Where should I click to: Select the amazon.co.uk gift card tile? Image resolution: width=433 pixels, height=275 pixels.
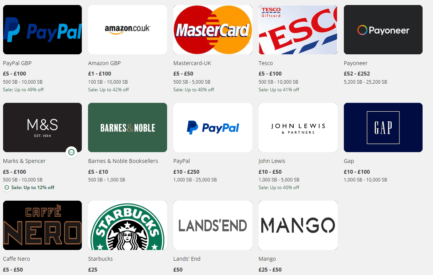(128, 30)
